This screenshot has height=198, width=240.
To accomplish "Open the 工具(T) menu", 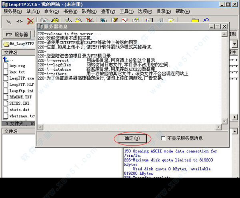I will pos(126,12).
